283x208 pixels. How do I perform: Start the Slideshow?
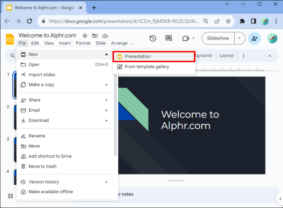(218, 38)
